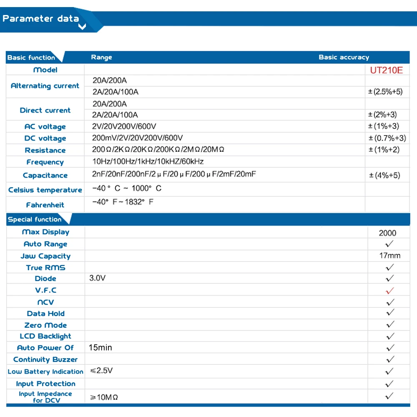Viewport: 417px width, 417px height.
Task: Click the Auto Range checkmark
Action: coord(389,244)
